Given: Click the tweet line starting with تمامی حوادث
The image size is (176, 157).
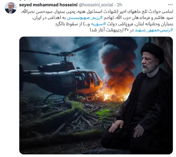Looking at the screenshot, I should coord(97,12).
